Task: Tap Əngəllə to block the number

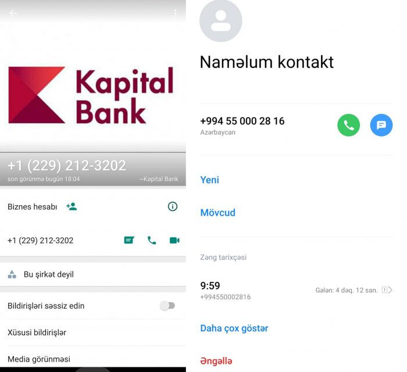Action: tap(216, 361)
